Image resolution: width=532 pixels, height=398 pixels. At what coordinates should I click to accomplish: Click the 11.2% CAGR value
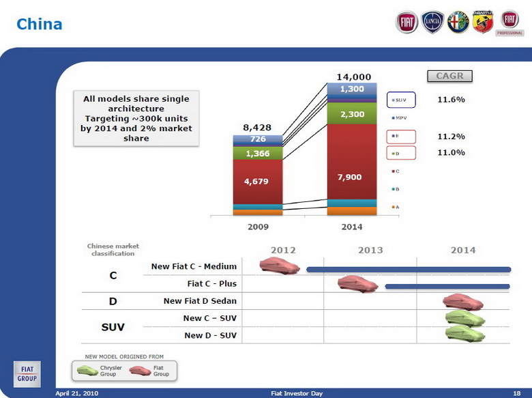coord(452,137)
